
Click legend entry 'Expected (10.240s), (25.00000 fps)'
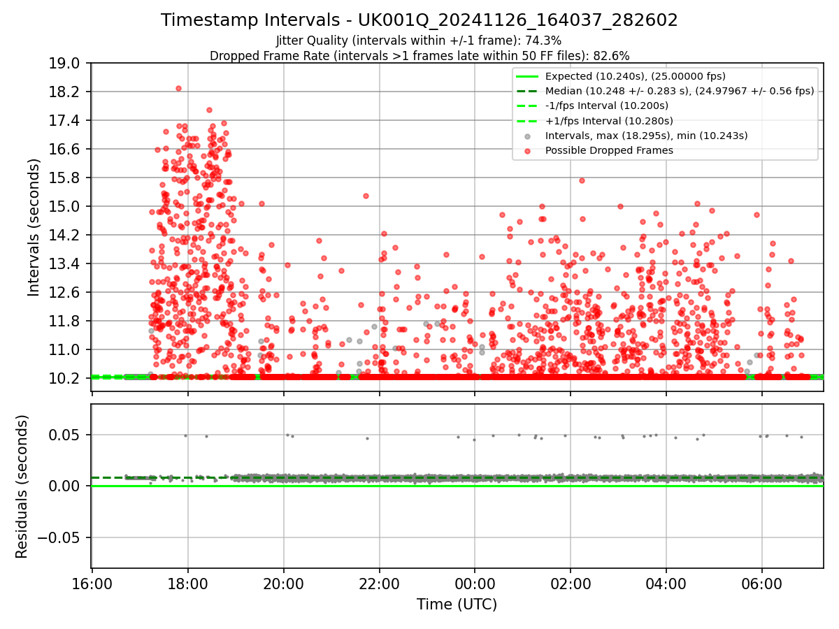pos(635,76)
